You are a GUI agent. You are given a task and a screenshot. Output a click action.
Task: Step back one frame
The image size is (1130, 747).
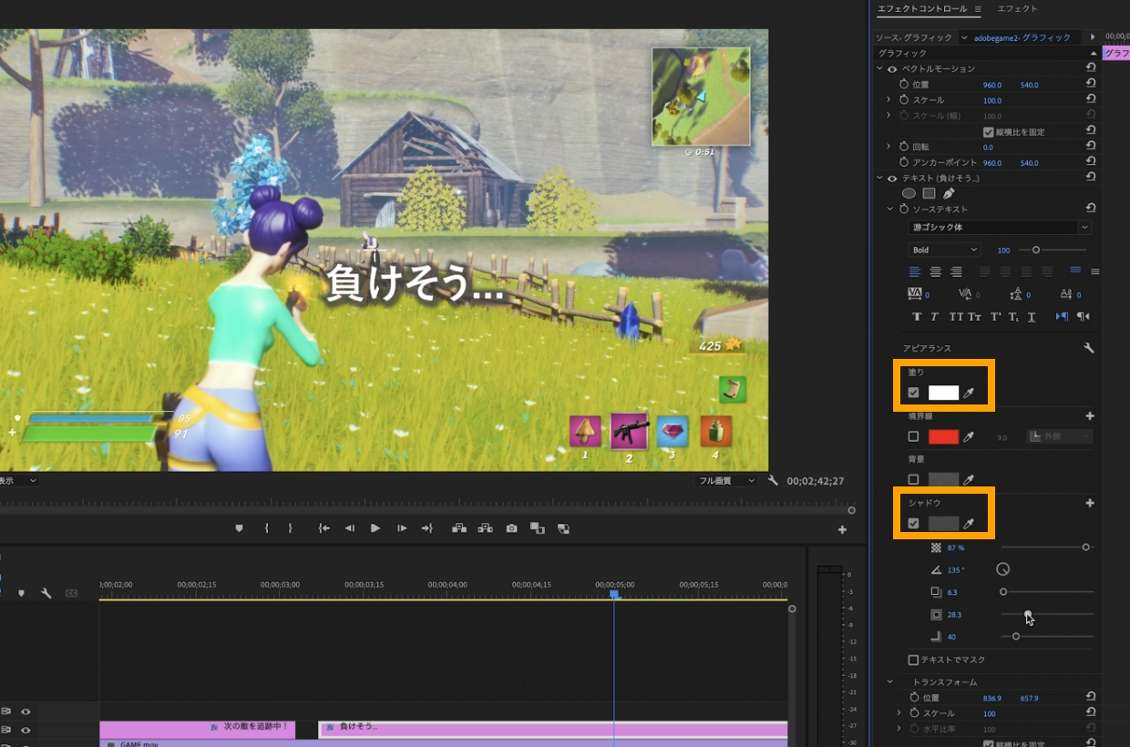coord(349,528)
